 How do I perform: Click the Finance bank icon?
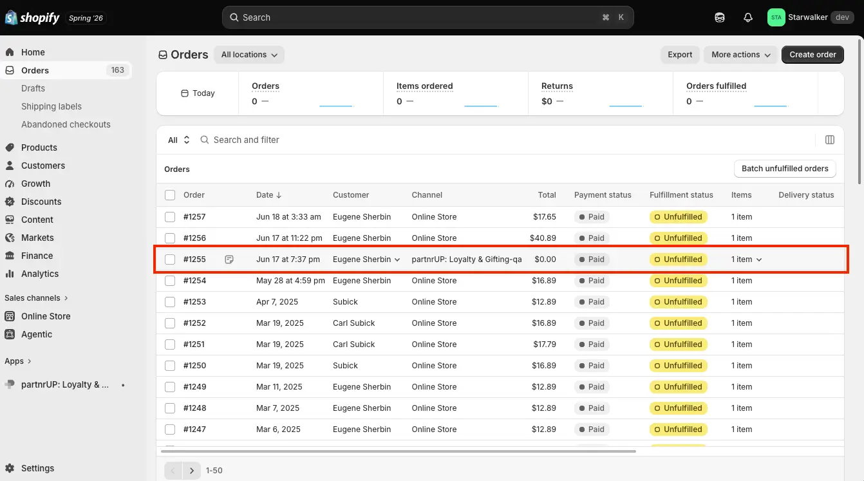click(x=10, y=256)
